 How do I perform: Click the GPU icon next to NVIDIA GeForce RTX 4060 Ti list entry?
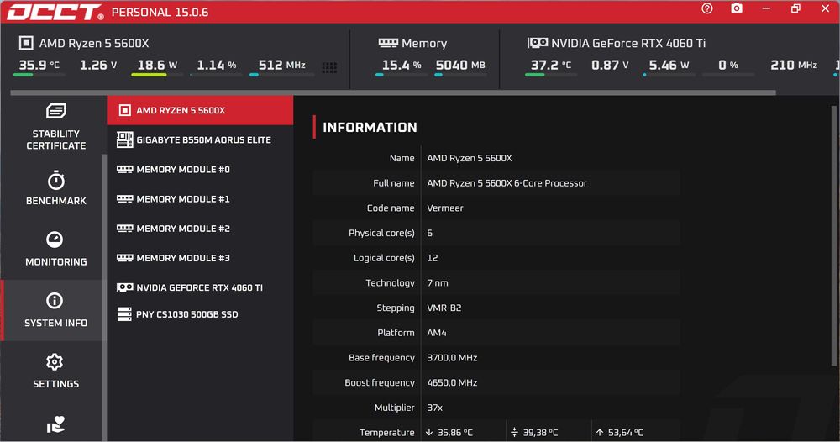point(125,287)
